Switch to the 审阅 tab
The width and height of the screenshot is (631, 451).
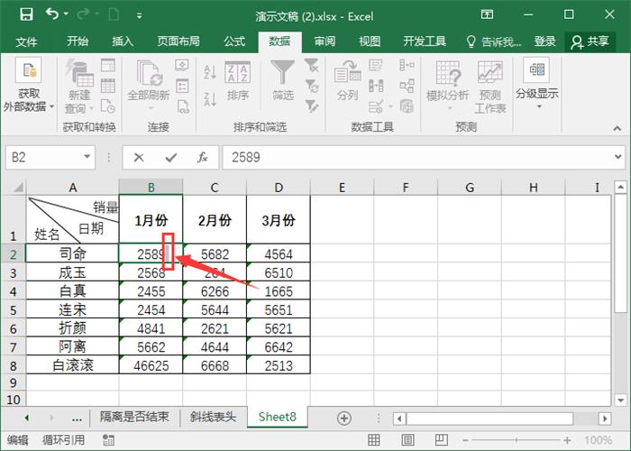325,41
